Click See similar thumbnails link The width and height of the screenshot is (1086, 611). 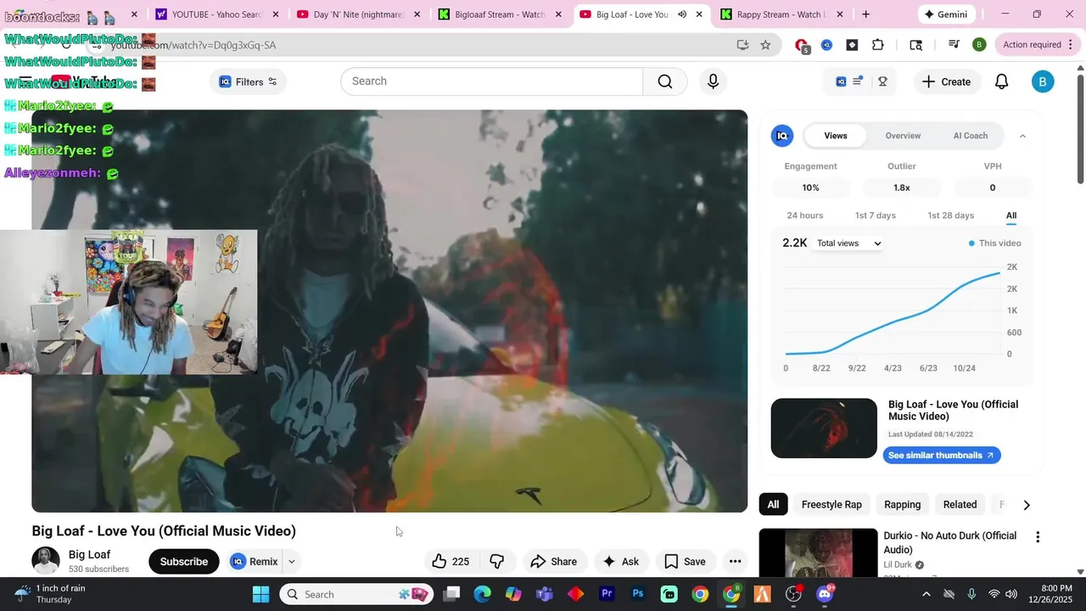(942, 456)
